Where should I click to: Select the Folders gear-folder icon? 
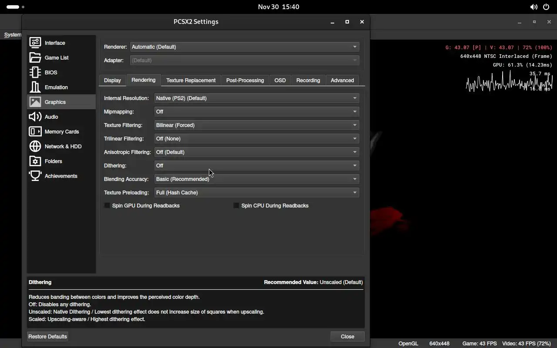[35, 161]
